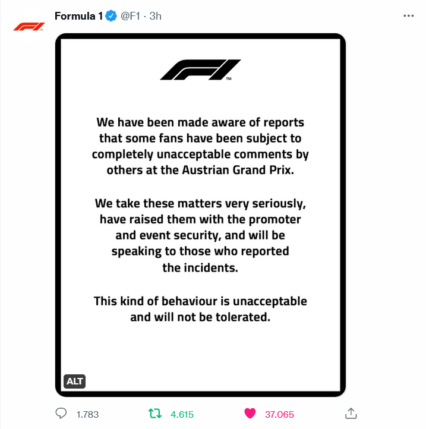Click the 4.615 retweet count
Viewport: 426px width, 429px height.
click(182, 414)
